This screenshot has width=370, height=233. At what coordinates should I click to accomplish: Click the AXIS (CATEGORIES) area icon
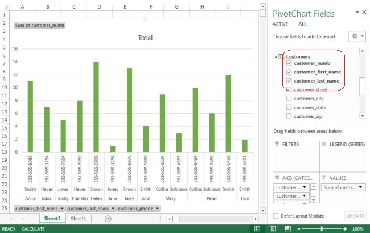[x=277, y=178]
